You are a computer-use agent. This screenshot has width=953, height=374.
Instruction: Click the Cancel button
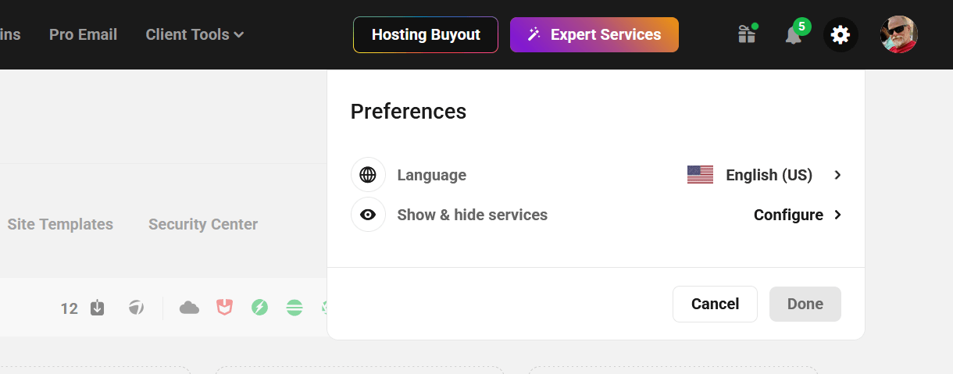pos(715,304)
